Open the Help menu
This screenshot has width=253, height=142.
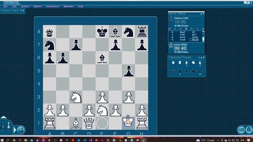[80, 6]
